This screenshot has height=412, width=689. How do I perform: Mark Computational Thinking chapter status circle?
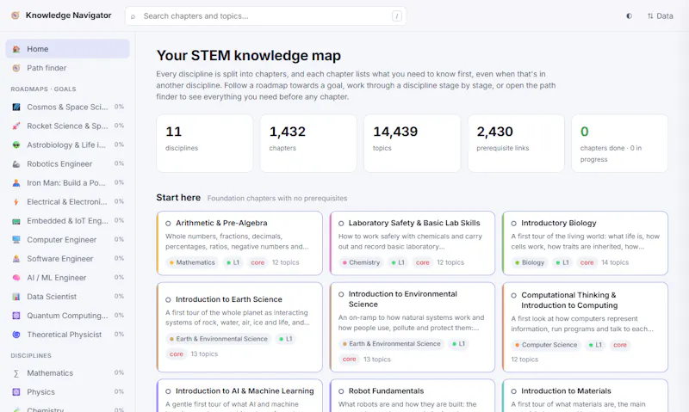click(x=513, y=295)
